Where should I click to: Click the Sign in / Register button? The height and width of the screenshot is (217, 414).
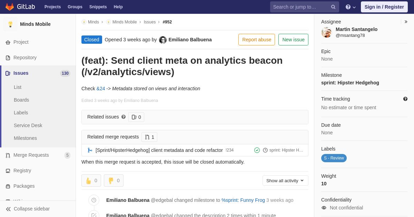click(x=384, y=7)
